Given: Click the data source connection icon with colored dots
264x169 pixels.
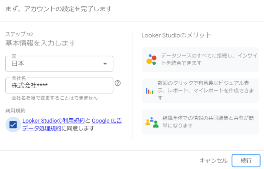Looking at the screenshot, I should click(x=151, y=60).
